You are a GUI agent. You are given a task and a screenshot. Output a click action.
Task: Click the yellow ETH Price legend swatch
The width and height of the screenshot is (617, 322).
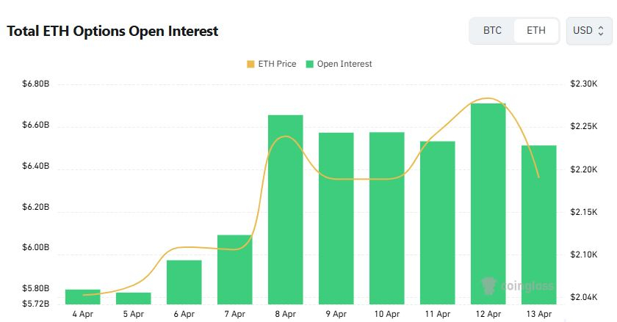[x=250, y=64]
